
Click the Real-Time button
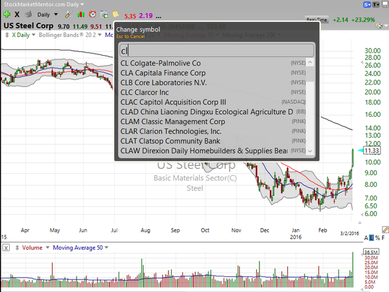click(316, 20)
